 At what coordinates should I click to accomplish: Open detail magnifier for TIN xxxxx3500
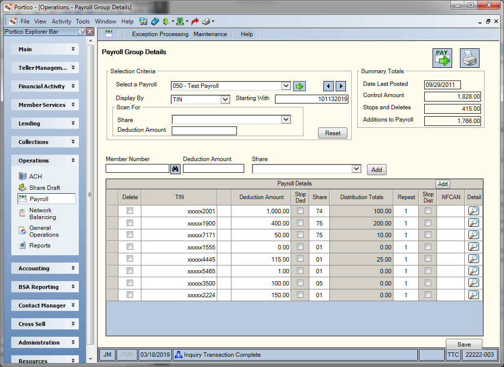[474, 283]
